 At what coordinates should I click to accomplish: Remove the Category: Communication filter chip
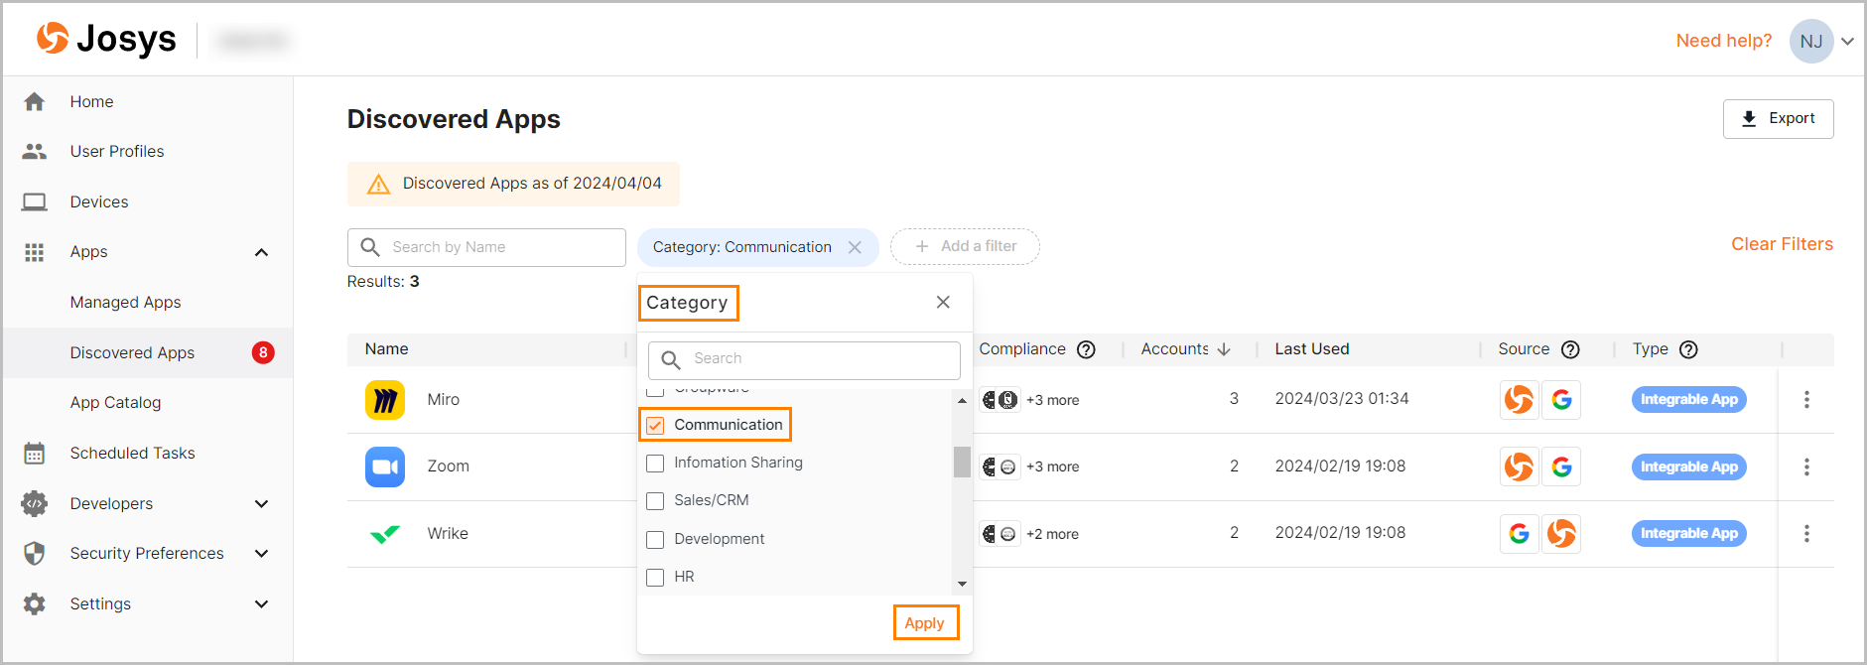pos(855,247)
